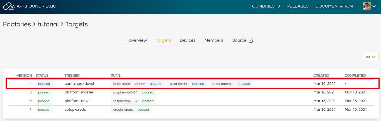Open the user avatar menu

coord(367,6)
